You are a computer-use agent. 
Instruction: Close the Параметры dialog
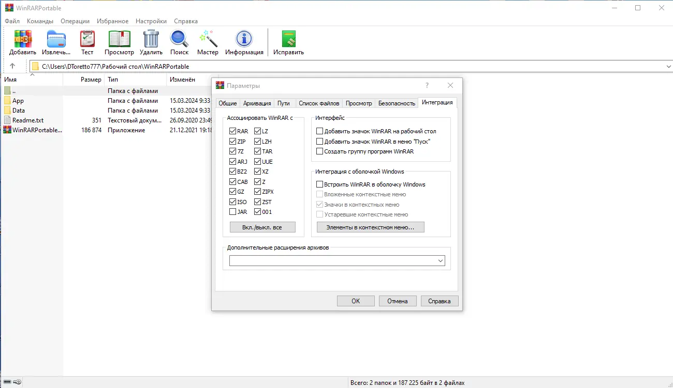[x=450, y=85]
